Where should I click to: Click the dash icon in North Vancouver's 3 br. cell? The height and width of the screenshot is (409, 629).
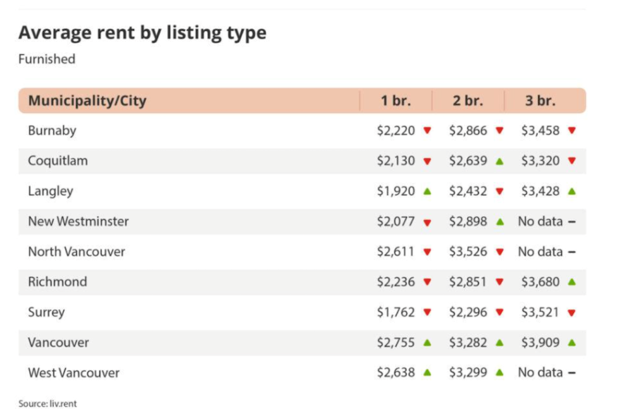(x=571, y=252)
